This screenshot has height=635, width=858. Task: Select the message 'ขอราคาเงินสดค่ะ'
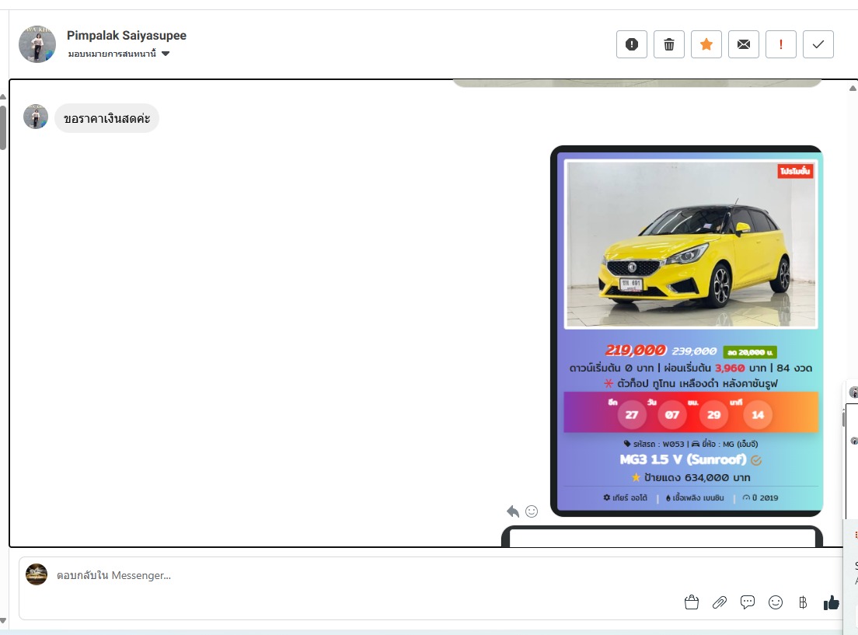click(106, 118)
